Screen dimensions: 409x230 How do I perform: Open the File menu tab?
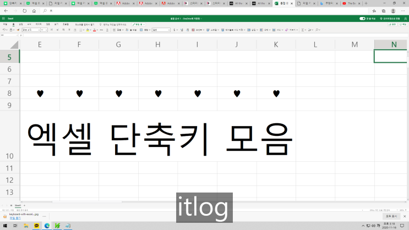pos(5,24)
